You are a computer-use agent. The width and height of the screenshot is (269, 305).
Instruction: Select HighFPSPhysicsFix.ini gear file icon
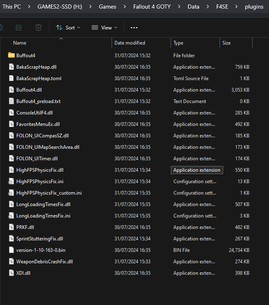(x=11, y=182)
